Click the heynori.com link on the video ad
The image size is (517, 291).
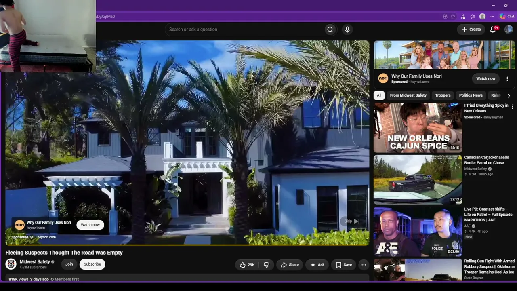[46, 237]
